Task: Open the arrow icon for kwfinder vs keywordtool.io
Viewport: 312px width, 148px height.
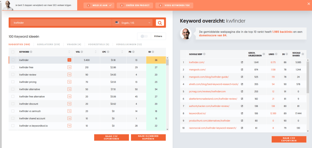Action: click(x=69, y=126)
